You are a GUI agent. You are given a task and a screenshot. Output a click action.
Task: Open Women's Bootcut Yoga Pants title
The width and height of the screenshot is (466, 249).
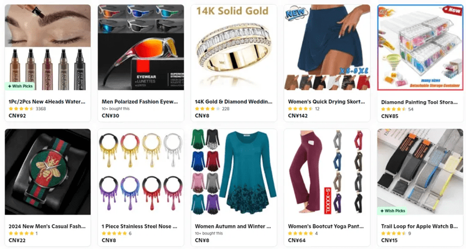326,226
